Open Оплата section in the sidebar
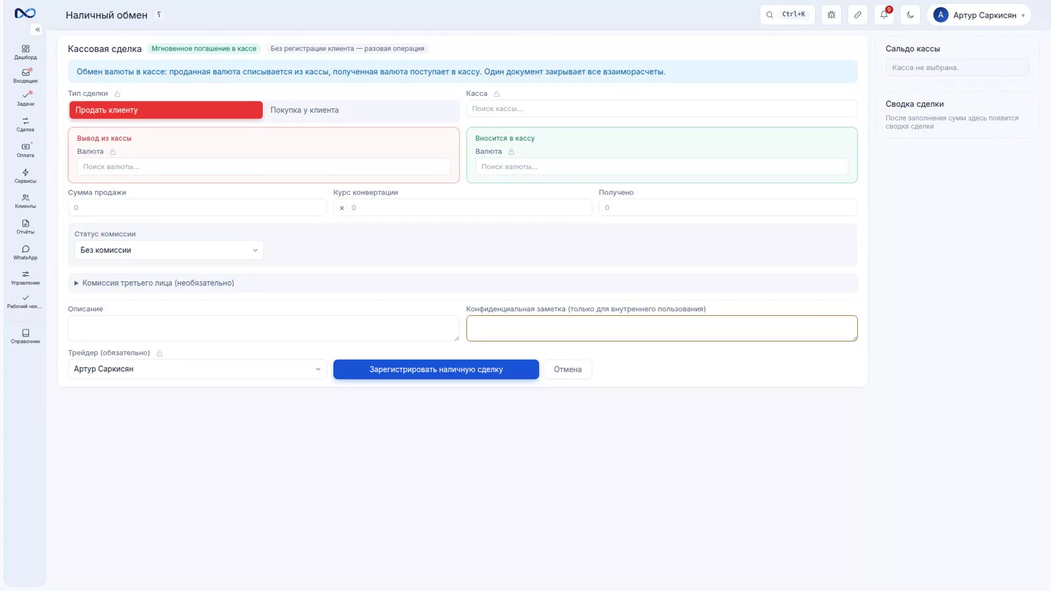 (25, 150)
